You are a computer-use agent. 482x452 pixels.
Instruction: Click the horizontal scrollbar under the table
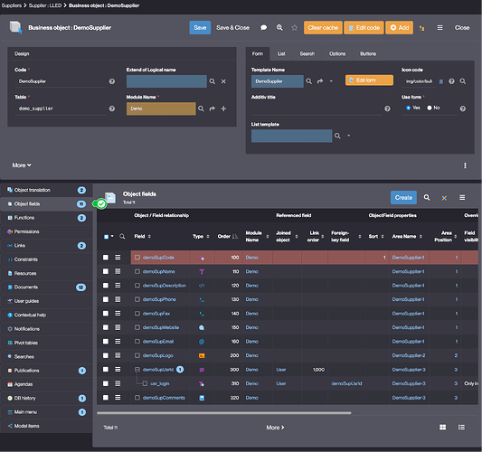223,413
